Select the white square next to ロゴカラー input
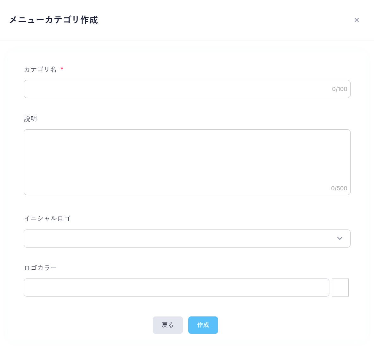 pyautogui.click(x=340, y=287)
